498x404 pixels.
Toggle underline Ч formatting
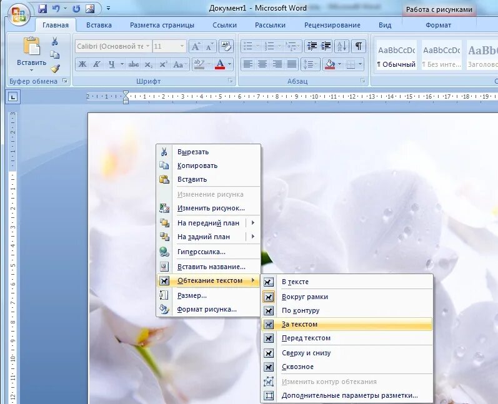pyautogui.click(x=111, y=64)
